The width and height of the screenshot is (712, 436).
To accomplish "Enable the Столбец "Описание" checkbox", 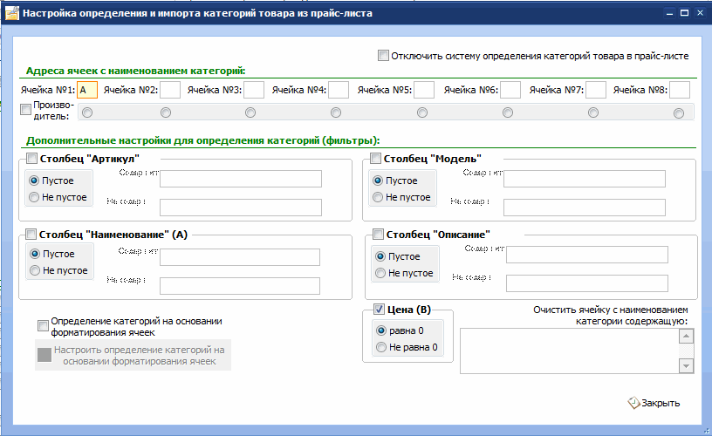I will (x=378, y=234).
